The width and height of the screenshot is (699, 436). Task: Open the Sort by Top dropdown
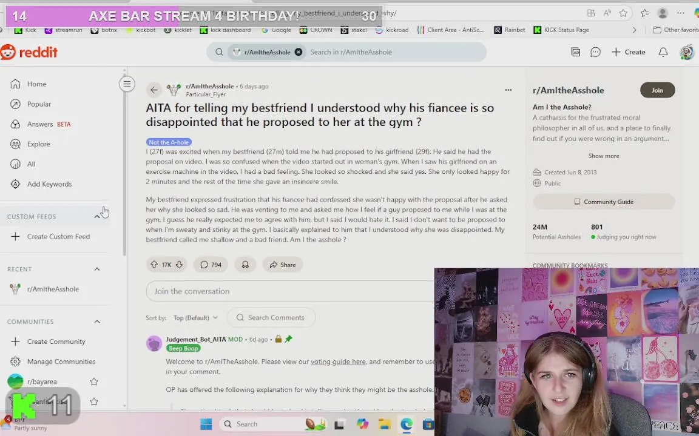[x=196, y=318]
